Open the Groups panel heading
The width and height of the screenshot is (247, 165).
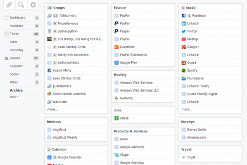coord(59,8)
